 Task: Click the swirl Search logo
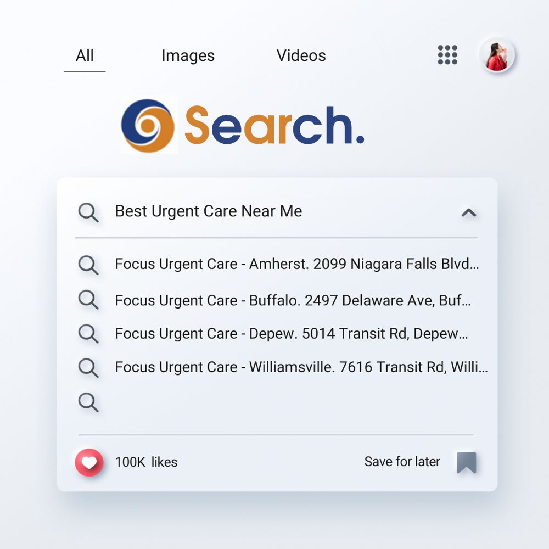click(148, 126)
